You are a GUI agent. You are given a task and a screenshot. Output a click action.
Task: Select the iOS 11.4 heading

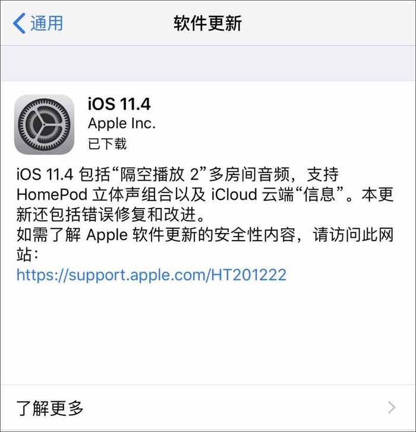[x=119, y=104]
